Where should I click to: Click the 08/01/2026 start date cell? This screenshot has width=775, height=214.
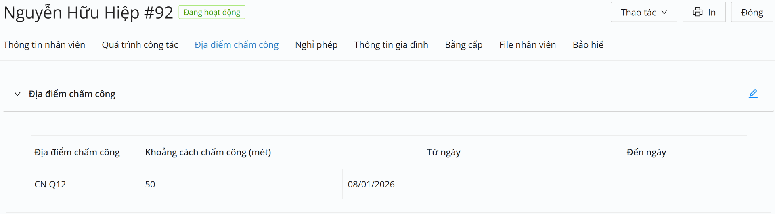click(x=371, y=184)
